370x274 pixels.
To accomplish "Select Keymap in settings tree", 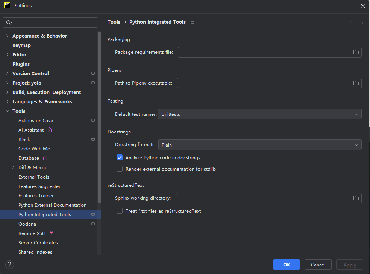I will point(21,45).
